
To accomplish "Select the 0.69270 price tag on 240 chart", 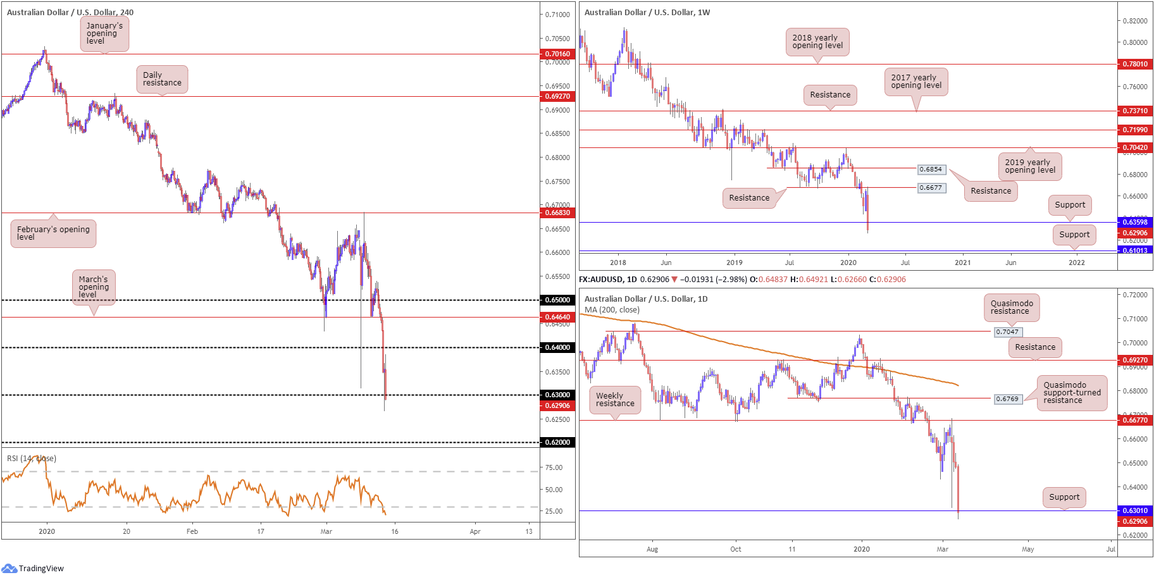I will pyautogui.click(x=558, y=96).
